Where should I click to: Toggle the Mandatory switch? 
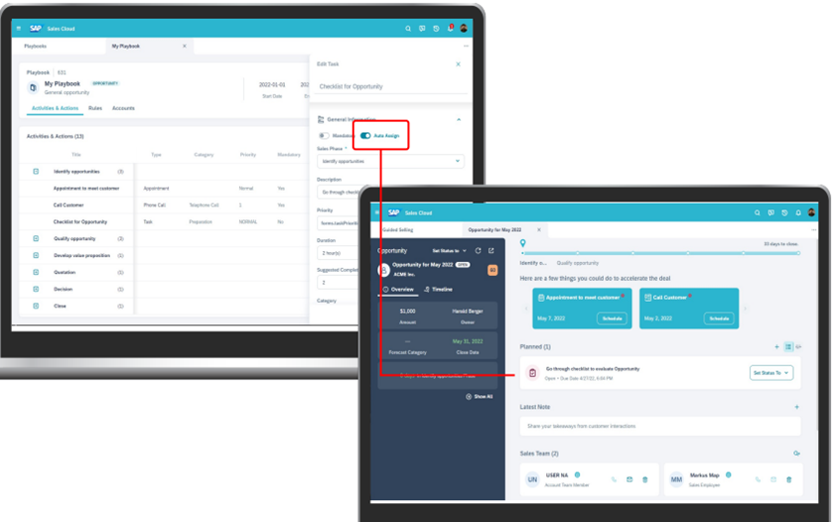coord(324,136)
